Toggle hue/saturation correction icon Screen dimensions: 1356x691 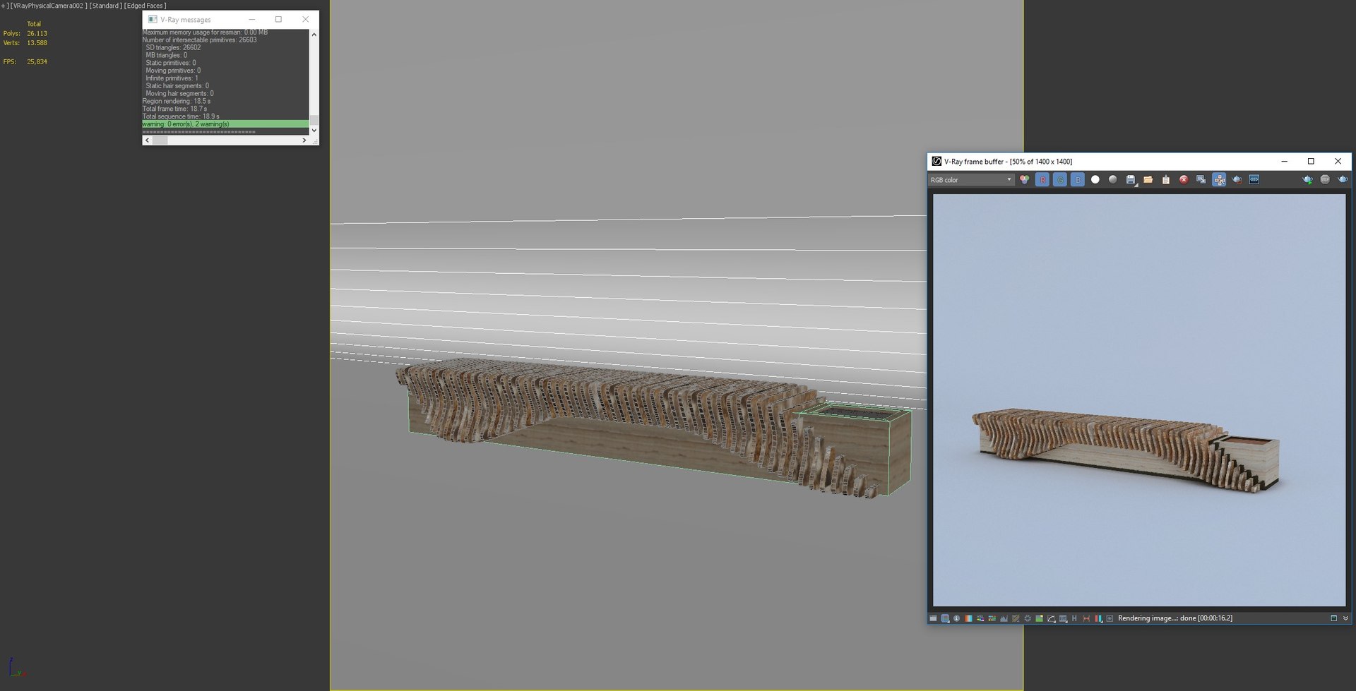[980, 618]
